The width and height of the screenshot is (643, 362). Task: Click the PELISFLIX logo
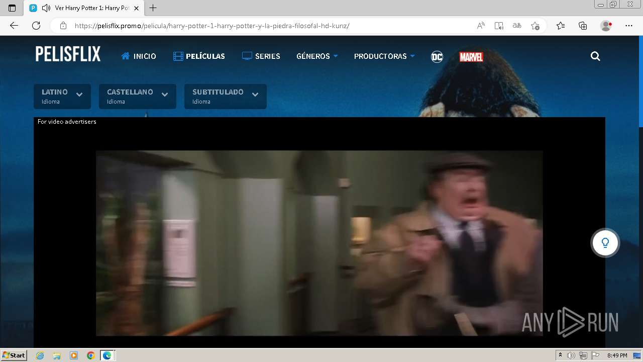[x=68, y=54]
